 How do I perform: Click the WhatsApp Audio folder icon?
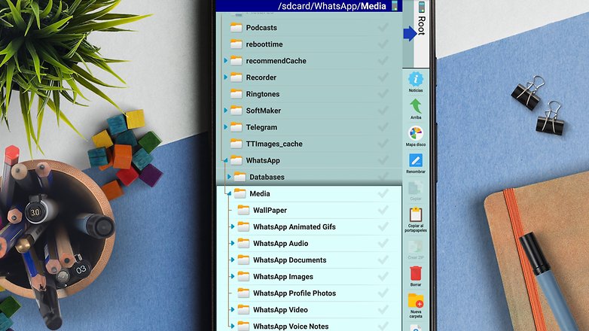click(243, 243)
